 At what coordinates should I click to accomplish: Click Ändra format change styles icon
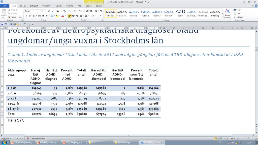pyautogui.click(x=228, y=14)
